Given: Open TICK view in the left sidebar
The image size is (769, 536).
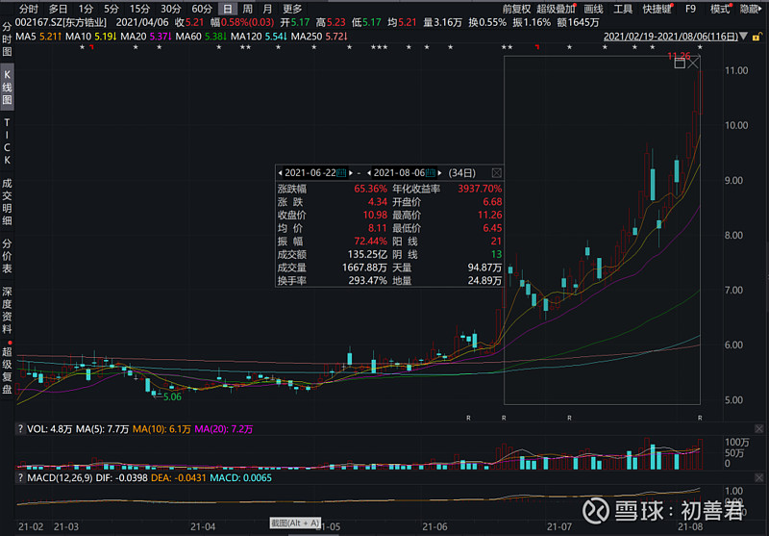Looking at the screenshot, I should 7,141.
